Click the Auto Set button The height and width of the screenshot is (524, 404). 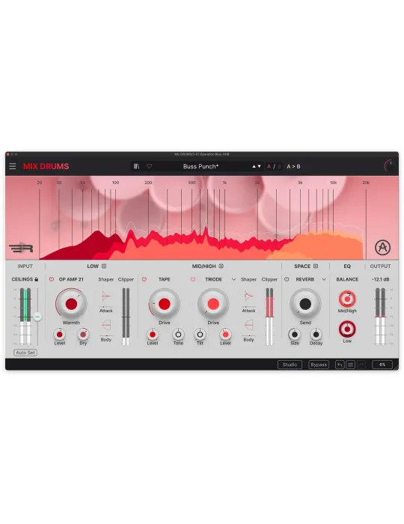(x=25, y=353)
